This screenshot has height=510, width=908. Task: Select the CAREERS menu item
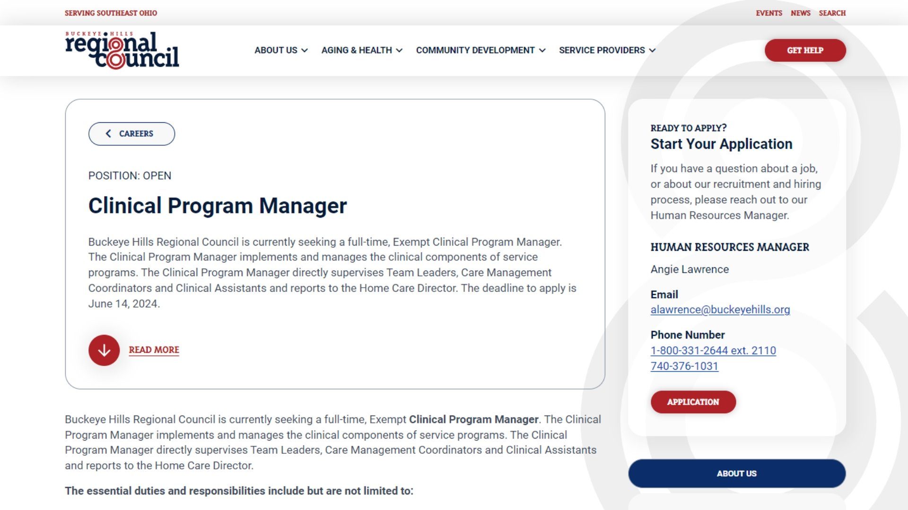(x=131, y=133)
